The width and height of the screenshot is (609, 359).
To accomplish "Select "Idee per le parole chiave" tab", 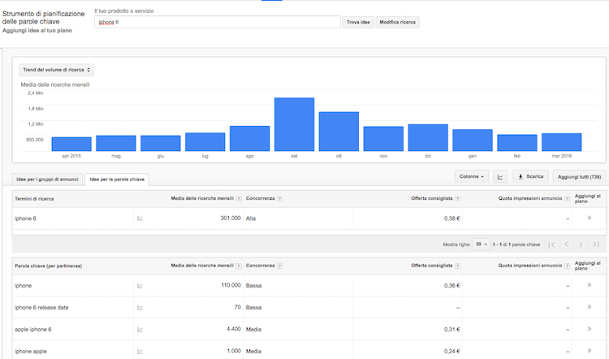I will coord(117,179).
